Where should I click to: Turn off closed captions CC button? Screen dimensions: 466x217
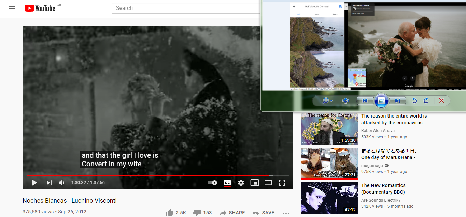(x=227, y=183)
